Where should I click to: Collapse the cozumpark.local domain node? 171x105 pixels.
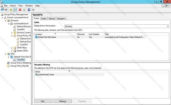click(x=8, y=24)
